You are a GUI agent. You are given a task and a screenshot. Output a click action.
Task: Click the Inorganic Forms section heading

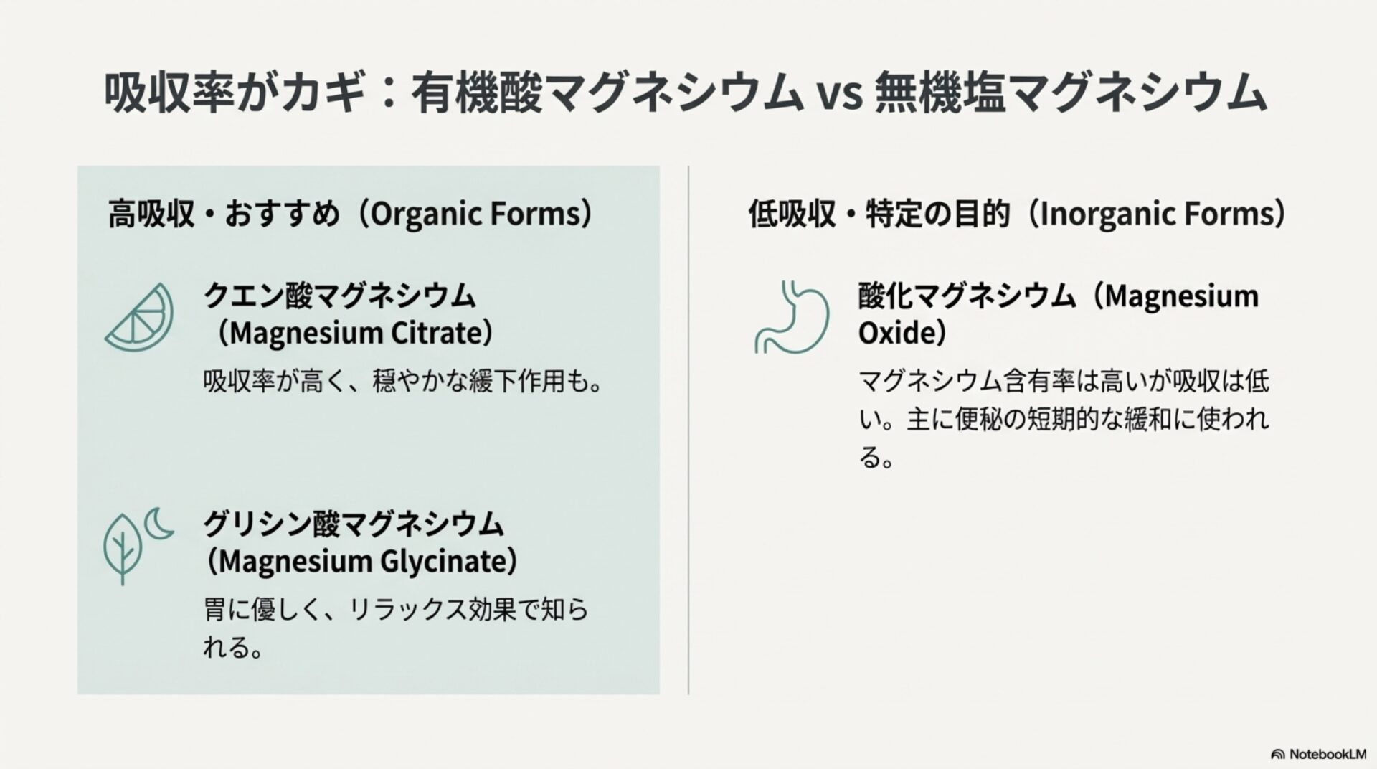click(1017, 214)
